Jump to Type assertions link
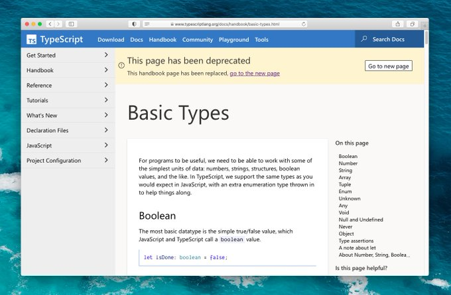Image resolution: width=451 pixels, height=295 pixels. pyautogui.click(x=356, y=241)
